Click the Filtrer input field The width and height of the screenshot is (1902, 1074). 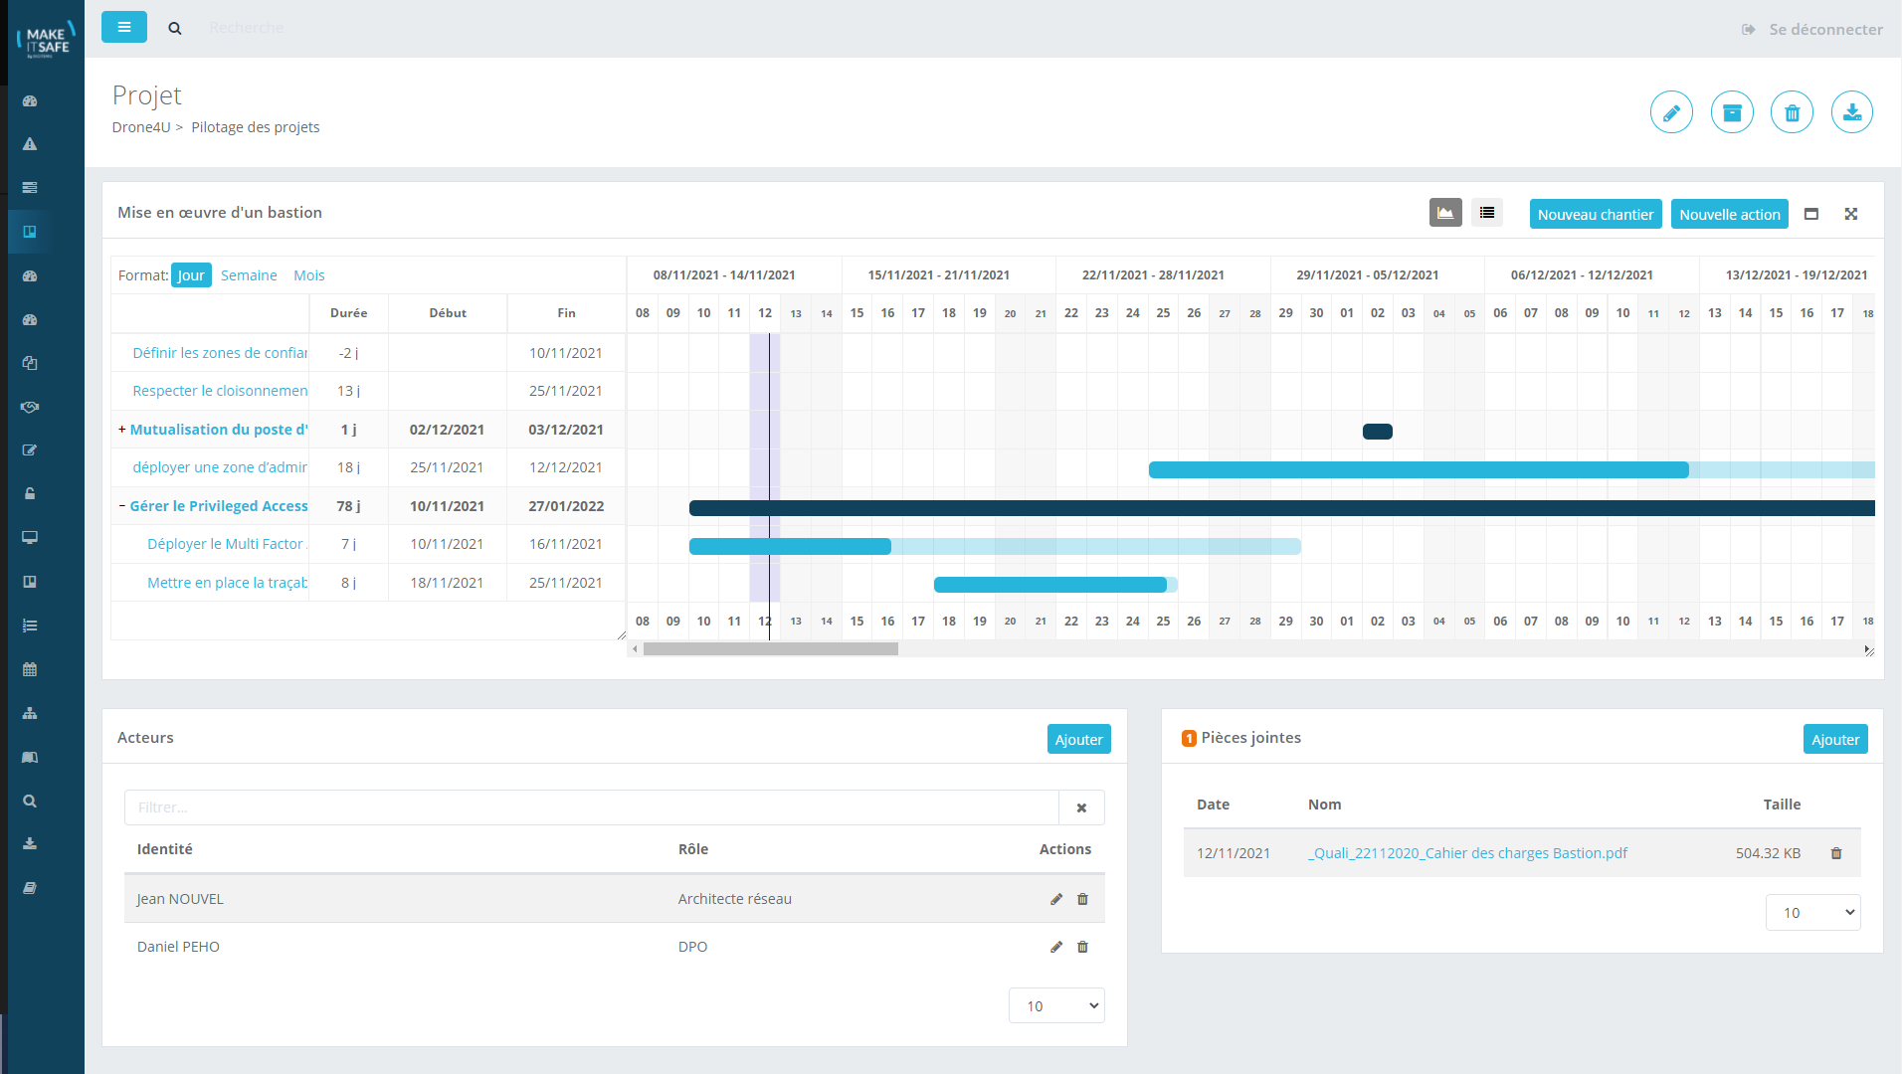tap(591, 807)
